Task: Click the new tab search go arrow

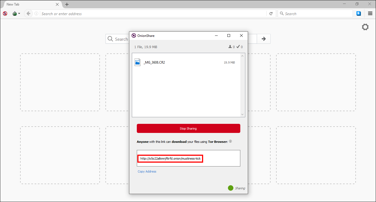Action: click(264, 39)
